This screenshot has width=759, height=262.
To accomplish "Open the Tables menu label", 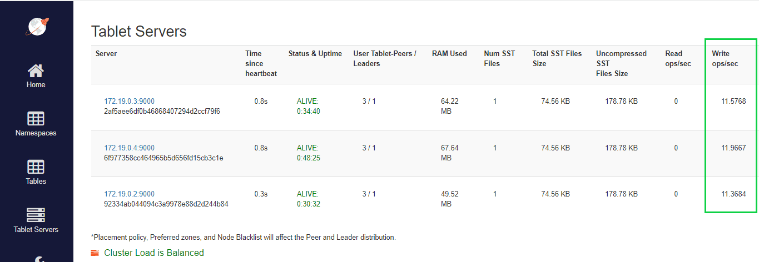I will point(36,182).
